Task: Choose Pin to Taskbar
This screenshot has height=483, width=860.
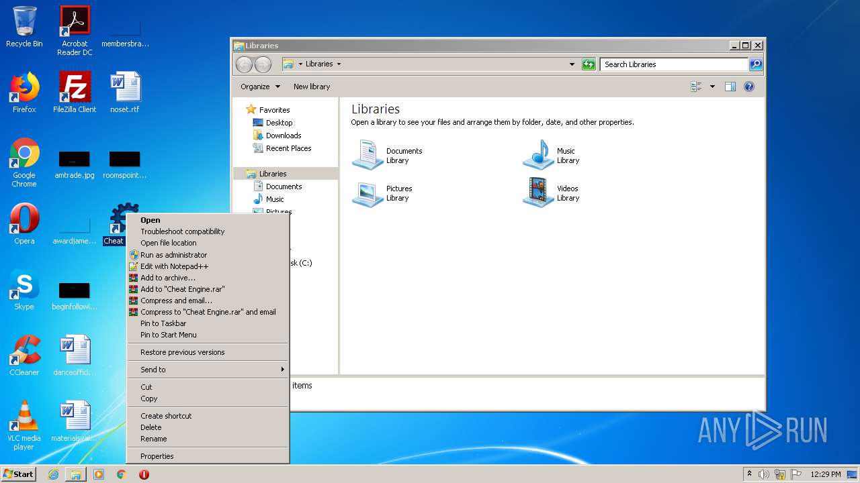Action: (208, 323)
